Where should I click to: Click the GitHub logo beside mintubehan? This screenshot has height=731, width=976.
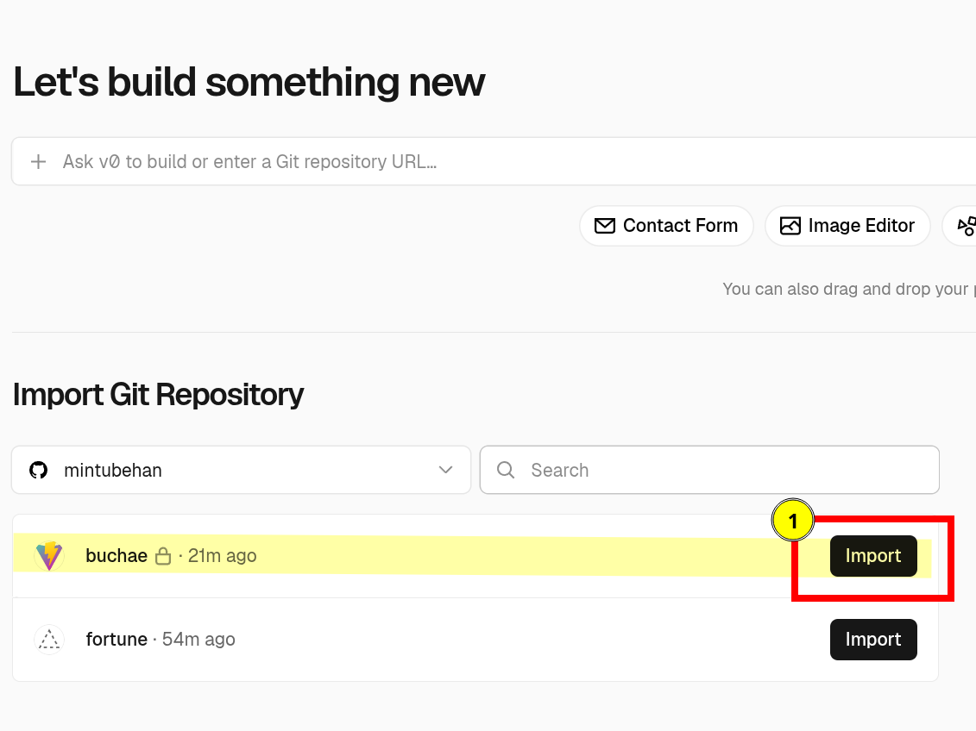(39, 470)
